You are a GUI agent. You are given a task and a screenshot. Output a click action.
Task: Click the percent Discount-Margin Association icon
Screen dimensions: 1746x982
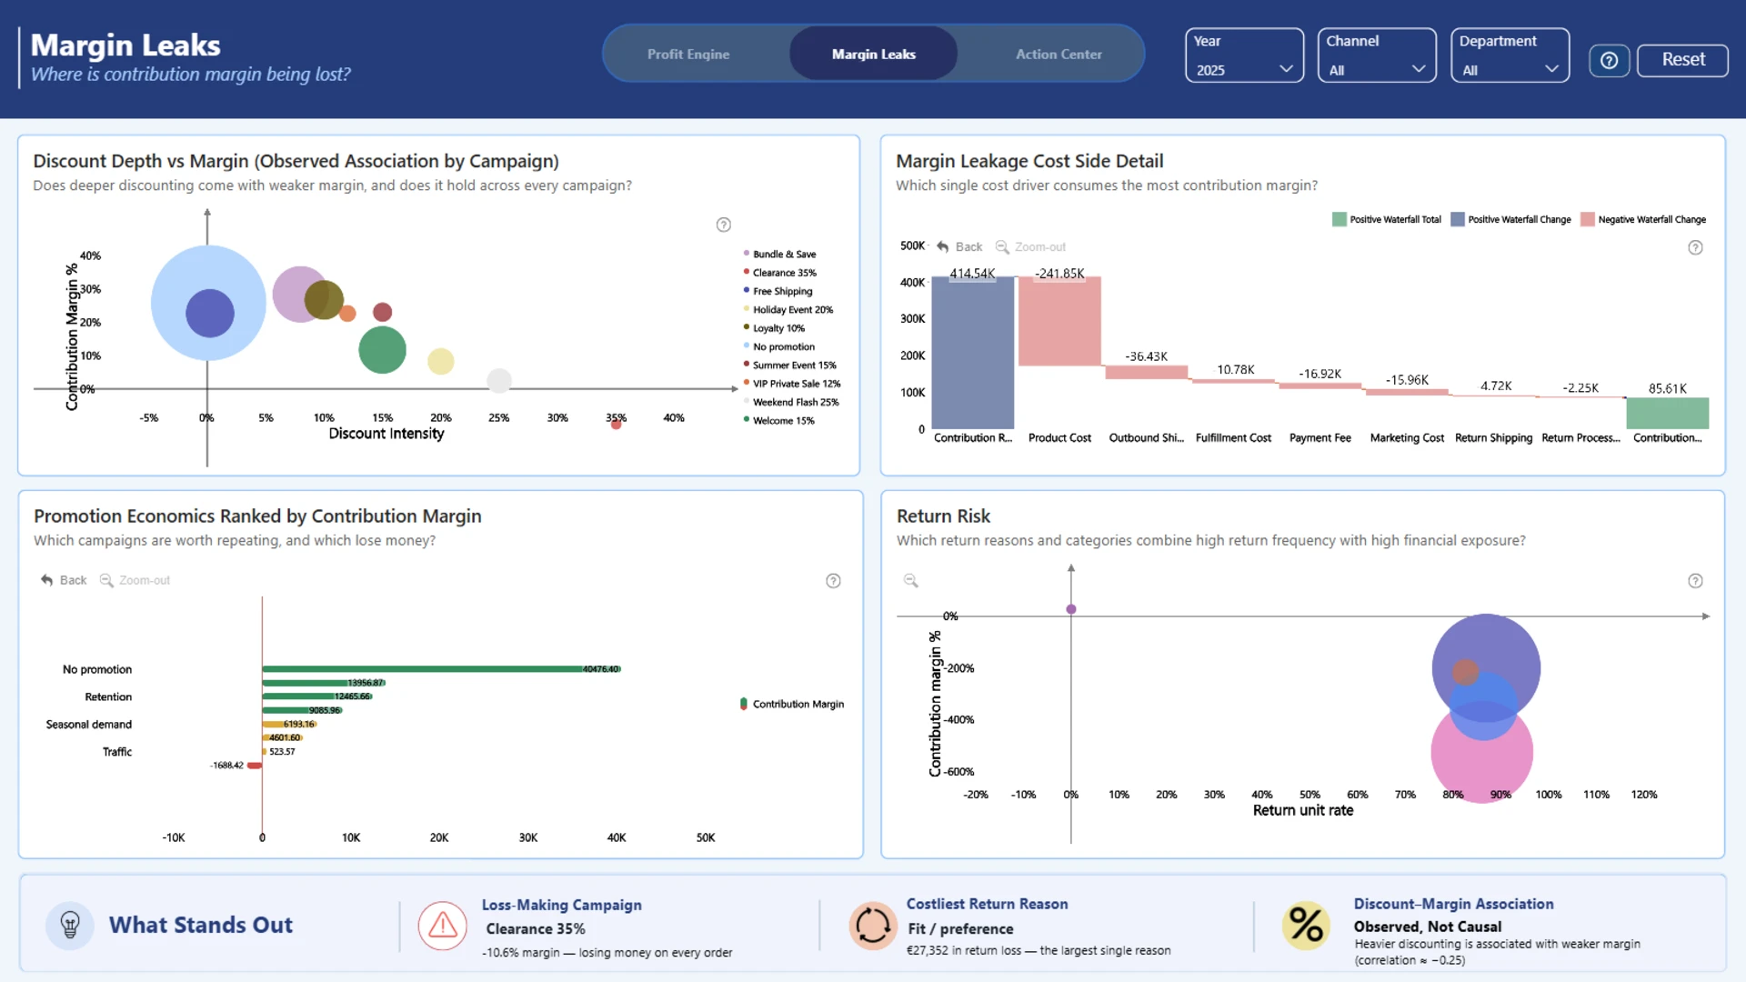1306,926
